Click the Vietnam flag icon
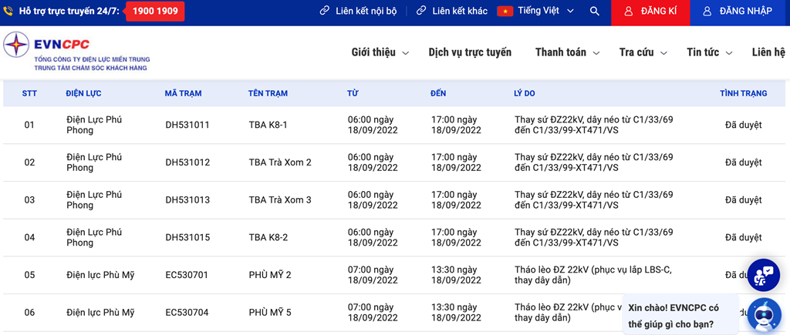 pyautogui.click(x=505, y=11)
